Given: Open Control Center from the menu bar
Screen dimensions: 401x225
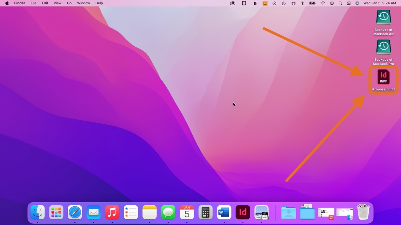Looking at the screenshot, I should [349, 3].
